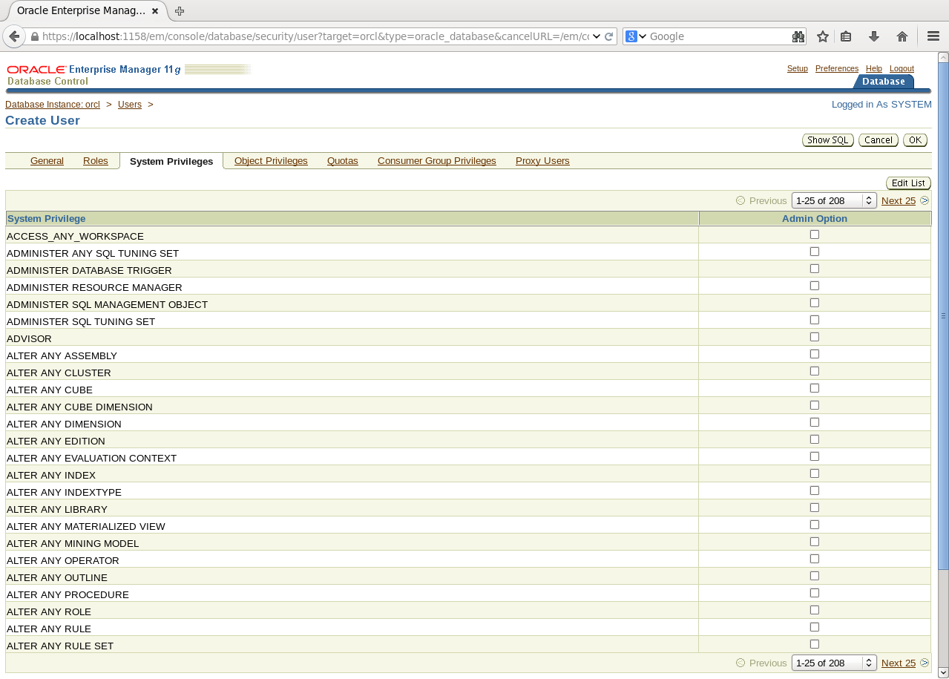Bookmark this page with the star icon
The width and height of the screenshot is (949, 679).
tap(822, 36)
